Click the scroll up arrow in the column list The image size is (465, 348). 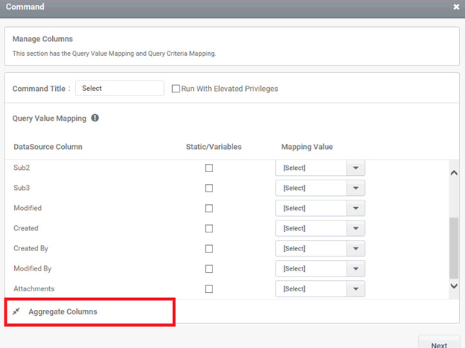(454, 173)
